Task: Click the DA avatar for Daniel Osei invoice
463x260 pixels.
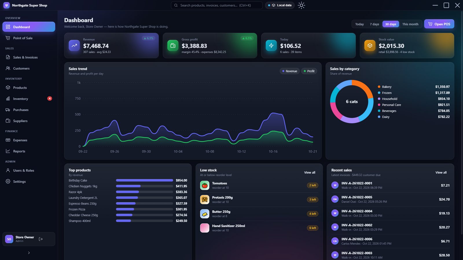Action: tap(335, 199)
